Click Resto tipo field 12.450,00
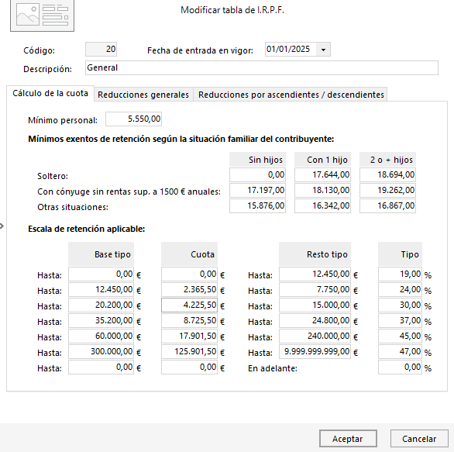The image size is (454, 452). (x=315, y=274)
